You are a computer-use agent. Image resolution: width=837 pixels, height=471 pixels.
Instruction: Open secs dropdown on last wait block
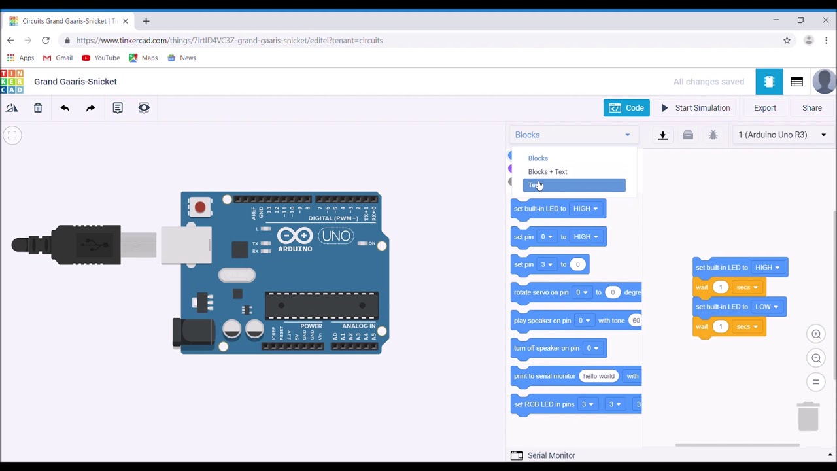(x=747, y=326)
